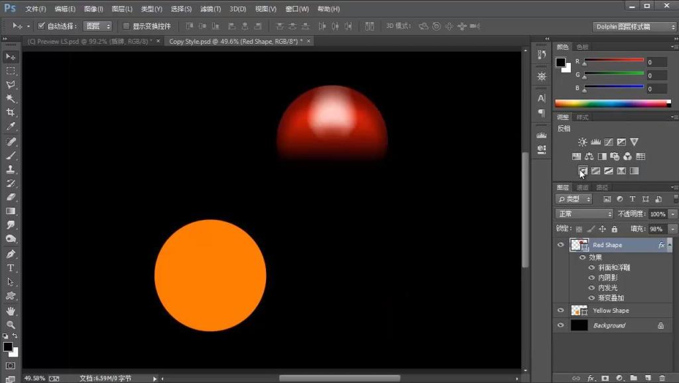Select the Gradient tool
Image resolution: width=679 pixels, height=383 pixels.
click(11, 211)
